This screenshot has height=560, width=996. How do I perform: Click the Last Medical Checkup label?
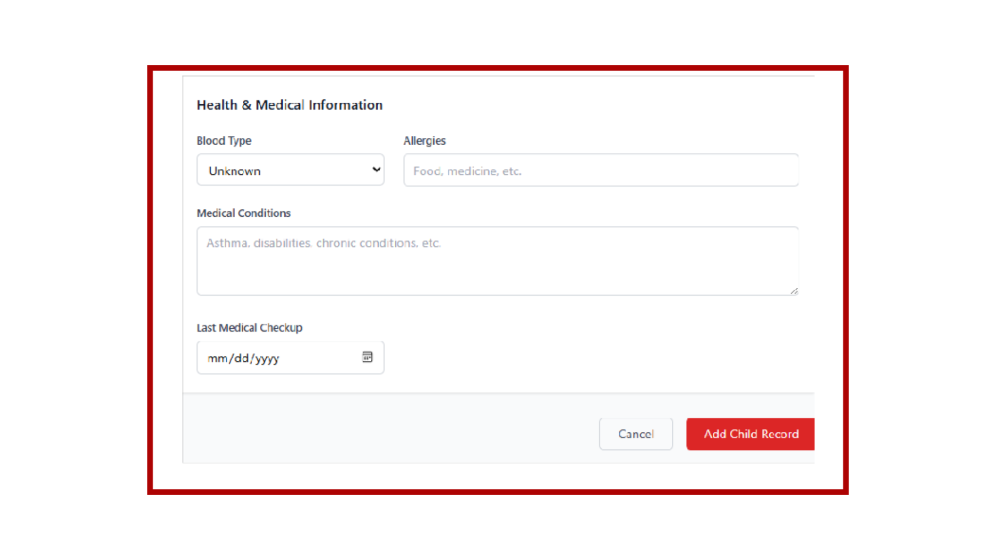tap(250, 327)
